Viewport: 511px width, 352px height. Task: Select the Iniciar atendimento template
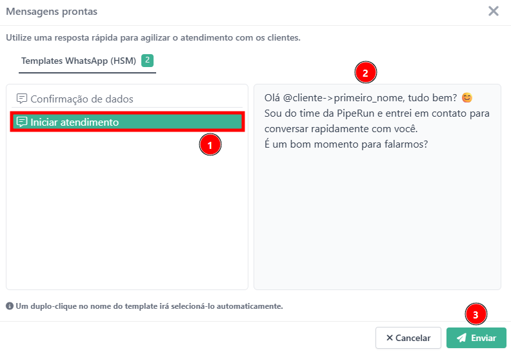(74, 122)
